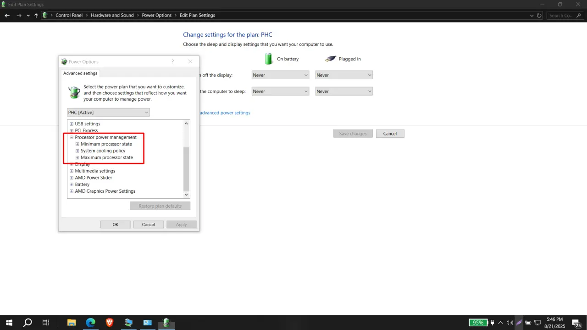Open taskbar Search
The image size is (587, 330).
click(28, 323)
